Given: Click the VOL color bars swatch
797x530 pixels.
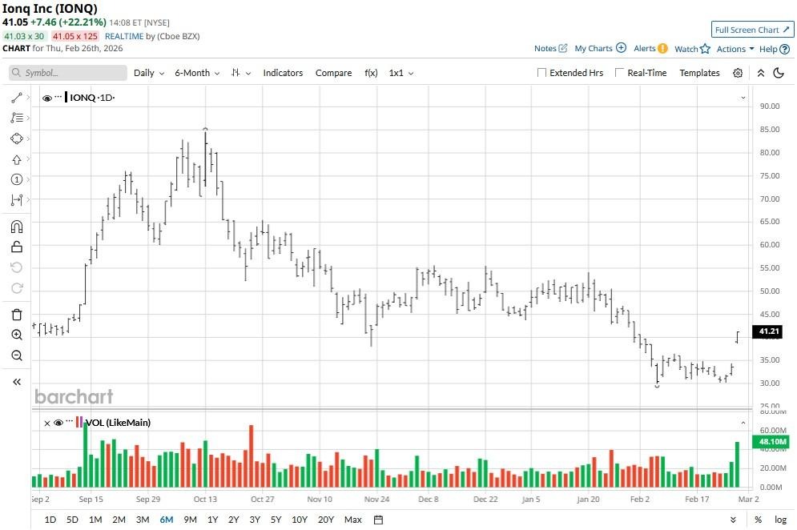Looking at the screenshot, I should 79,422.
